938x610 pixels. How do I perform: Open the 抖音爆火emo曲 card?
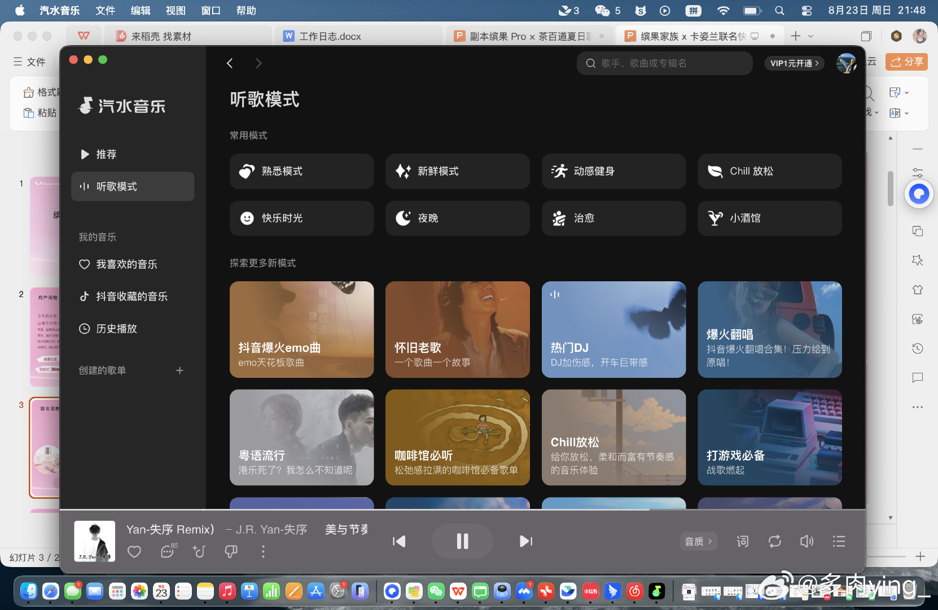(301, 329)
